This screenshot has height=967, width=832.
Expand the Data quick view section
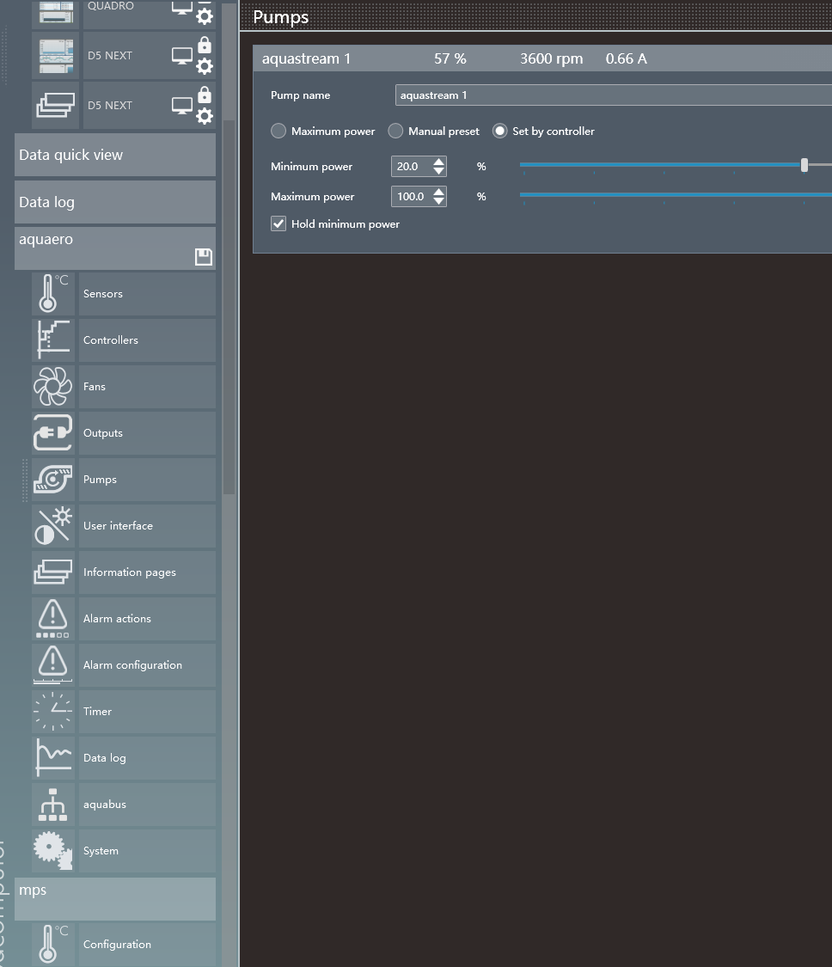point(115,155)
